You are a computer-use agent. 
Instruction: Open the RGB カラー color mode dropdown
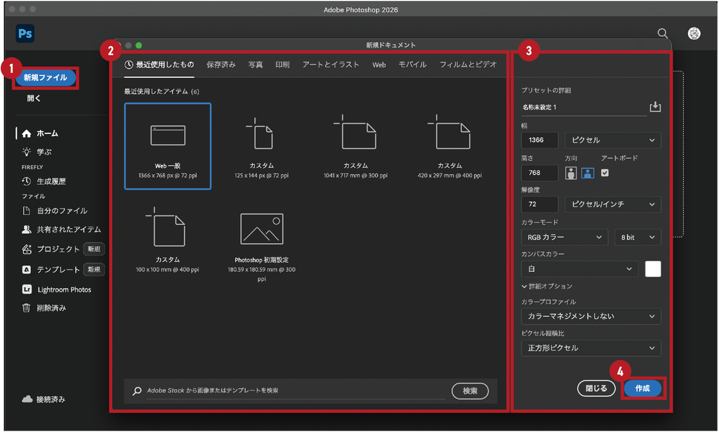coord(565,237)
